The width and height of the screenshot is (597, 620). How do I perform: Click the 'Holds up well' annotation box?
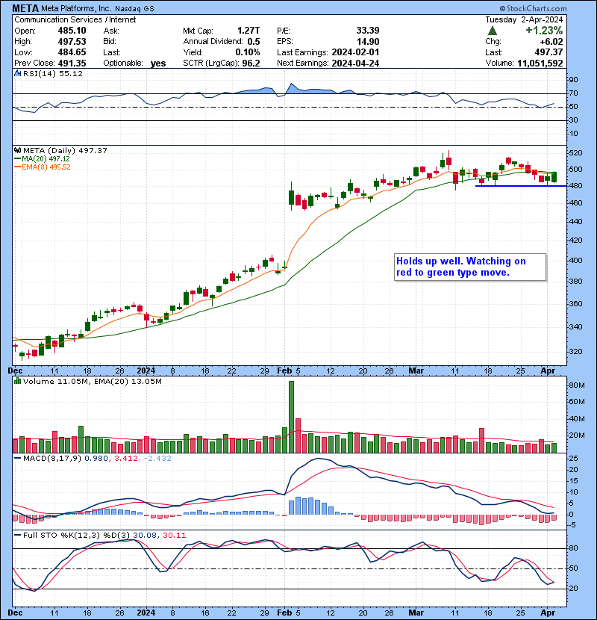(470, 267)
